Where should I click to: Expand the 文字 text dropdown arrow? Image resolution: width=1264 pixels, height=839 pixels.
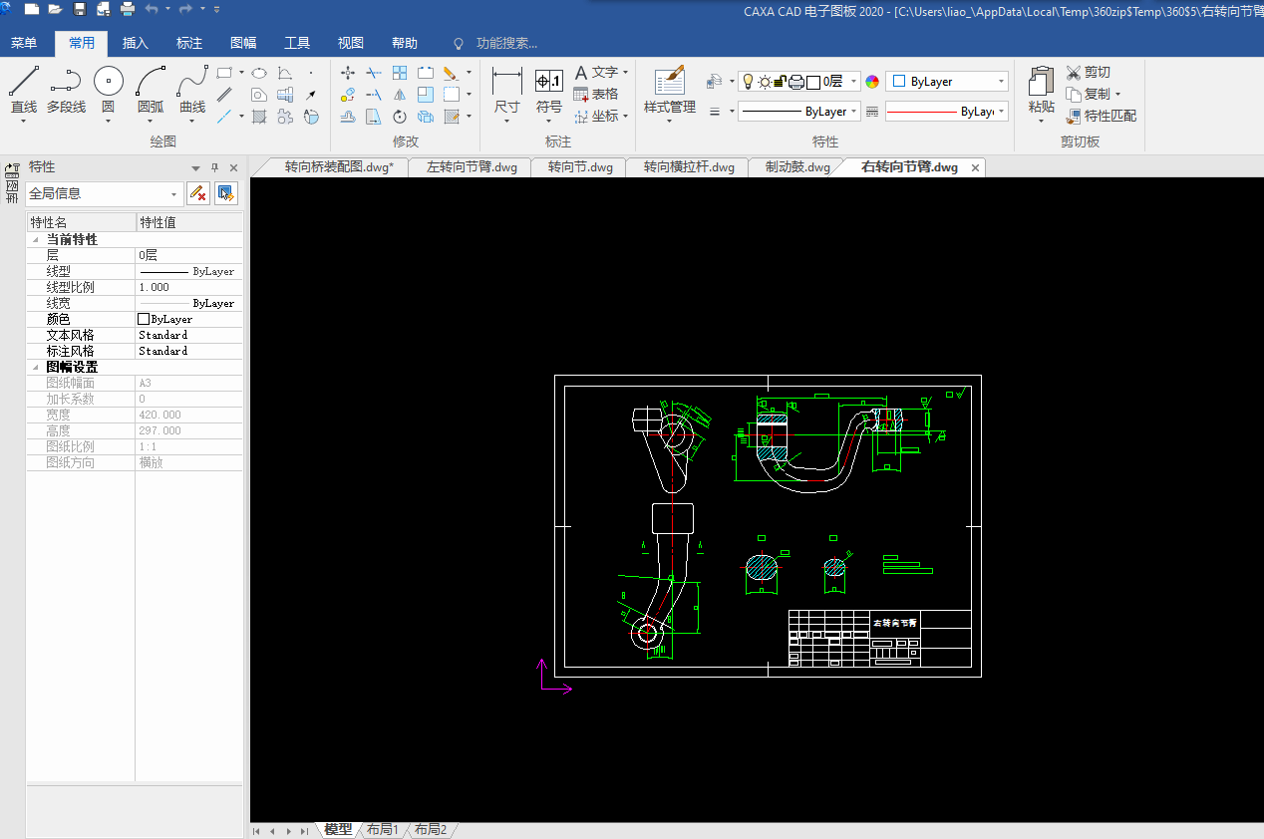pyautogui.click(x=626, y=72)
